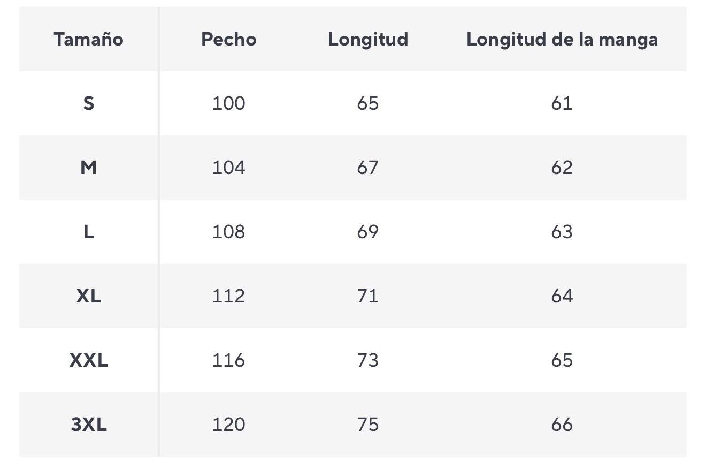Select length value 75 in 3XL row
This screenshot has height=462, width=706.
367,425
